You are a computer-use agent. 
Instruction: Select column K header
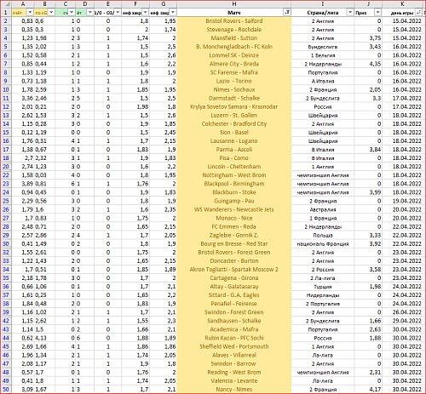(402, 4)
